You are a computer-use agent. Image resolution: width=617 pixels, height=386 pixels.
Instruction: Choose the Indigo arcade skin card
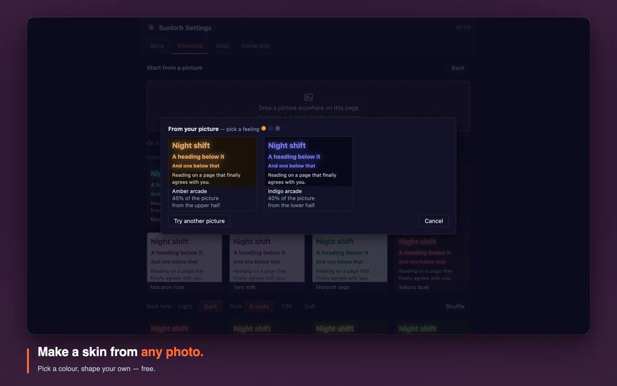point(308,174)
